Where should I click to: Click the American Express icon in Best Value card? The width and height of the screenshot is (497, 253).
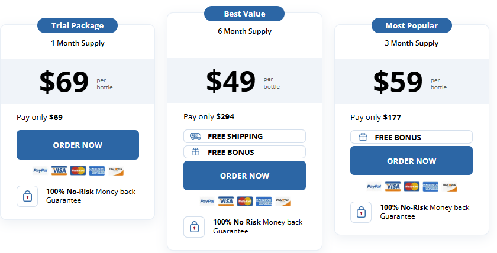coord(263,202)
